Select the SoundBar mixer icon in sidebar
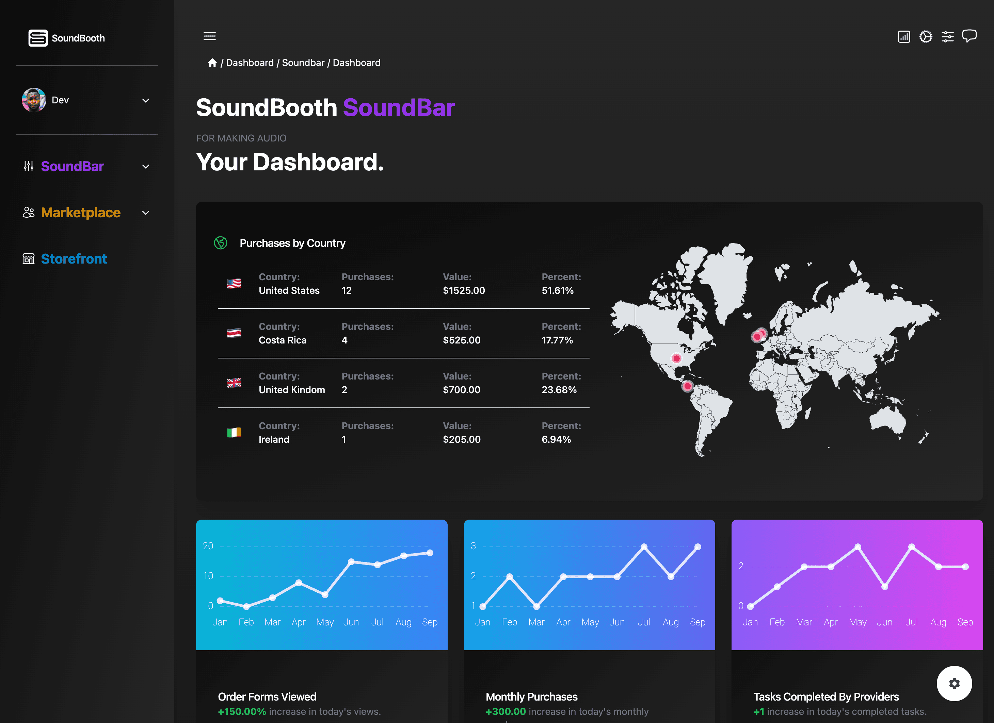 (29, 166)
